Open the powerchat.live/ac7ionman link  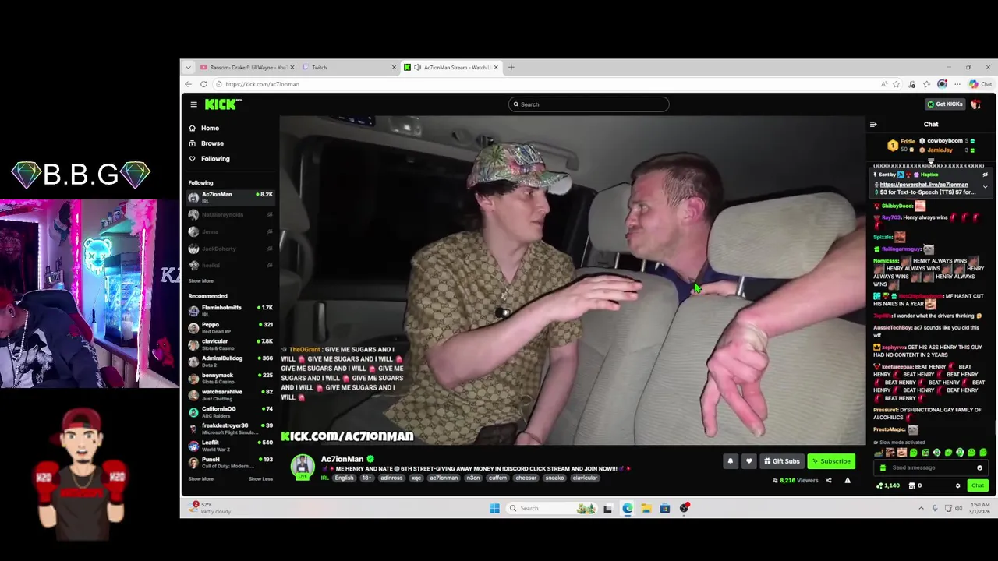tap(924, 185)
